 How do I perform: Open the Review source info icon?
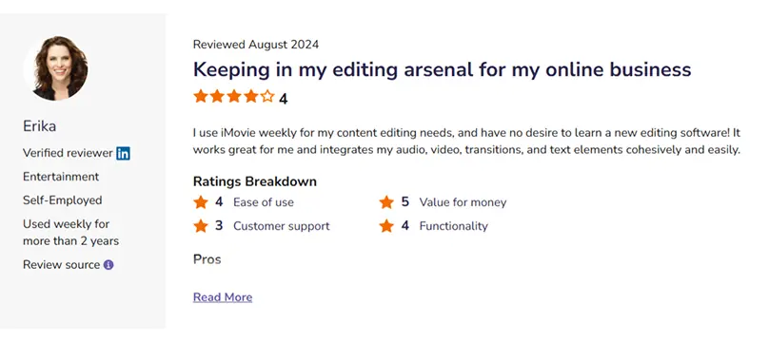(108, 265)
